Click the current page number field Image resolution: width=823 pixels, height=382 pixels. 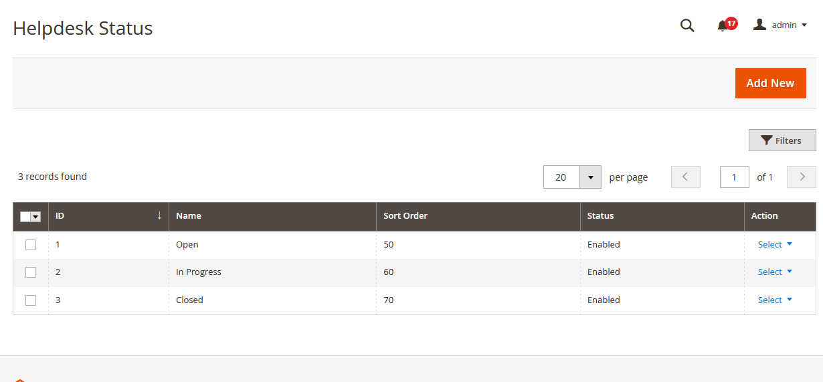(x=734, y=177)
